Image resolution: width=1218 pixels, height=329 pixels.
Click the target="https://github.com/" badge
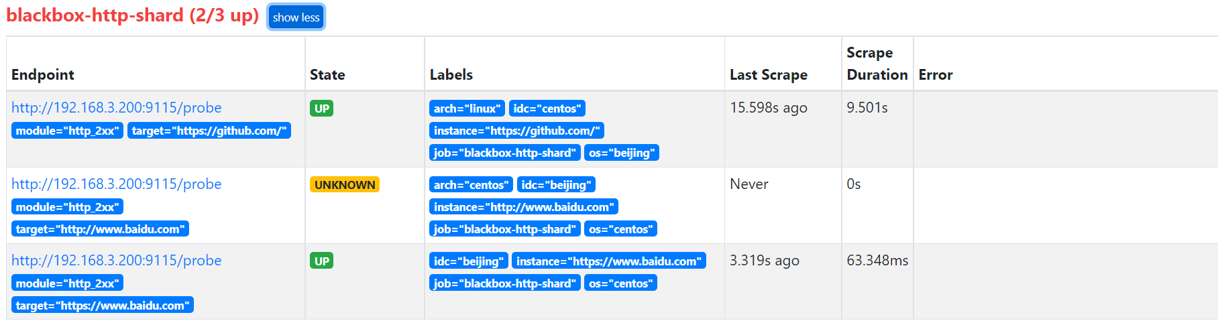point(209,131)
